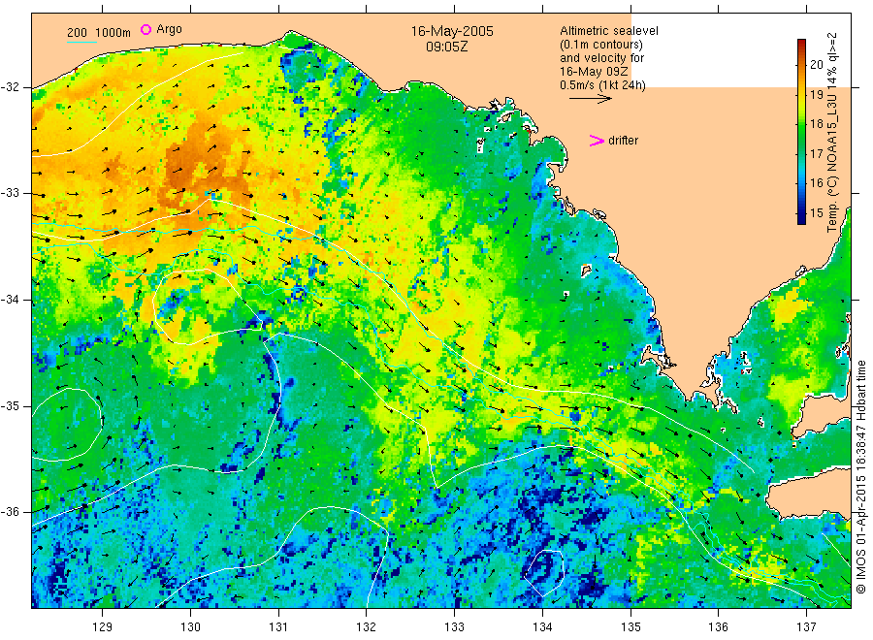Click the colorbar value 16
The width and height of the screenshot is (873, 640).
pos(817,183)
